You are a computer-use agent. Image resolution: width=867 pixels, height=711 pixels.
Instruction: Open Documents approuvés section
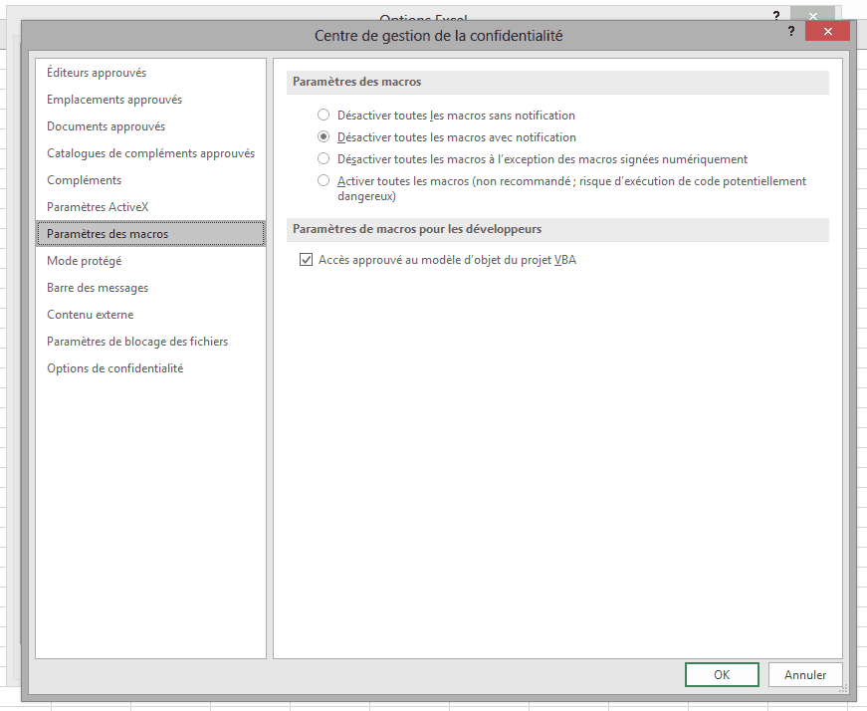click(x=150, y=126)
